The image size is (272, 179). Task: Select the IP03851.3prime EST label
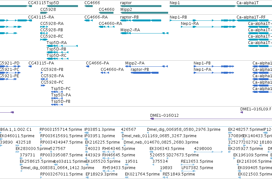pyautogui.click(x=100, y=130)
